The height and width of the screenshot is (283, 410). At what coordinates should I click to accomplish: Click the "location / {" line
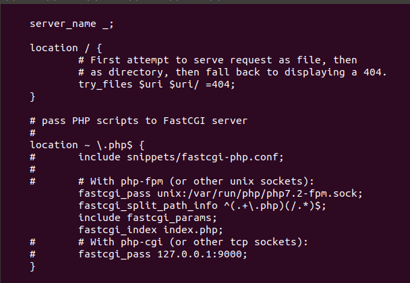[65, 48]
